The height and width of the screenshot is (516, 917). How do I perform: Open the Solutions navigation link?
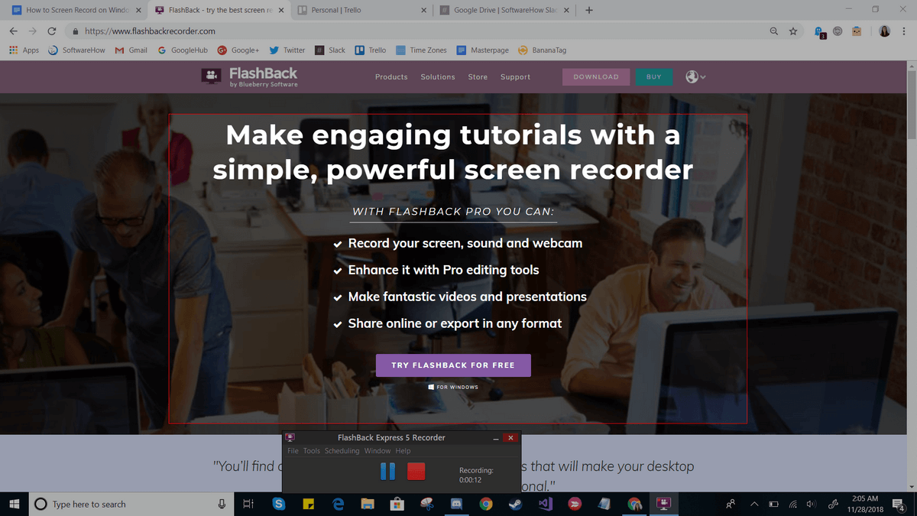[438, 77]
